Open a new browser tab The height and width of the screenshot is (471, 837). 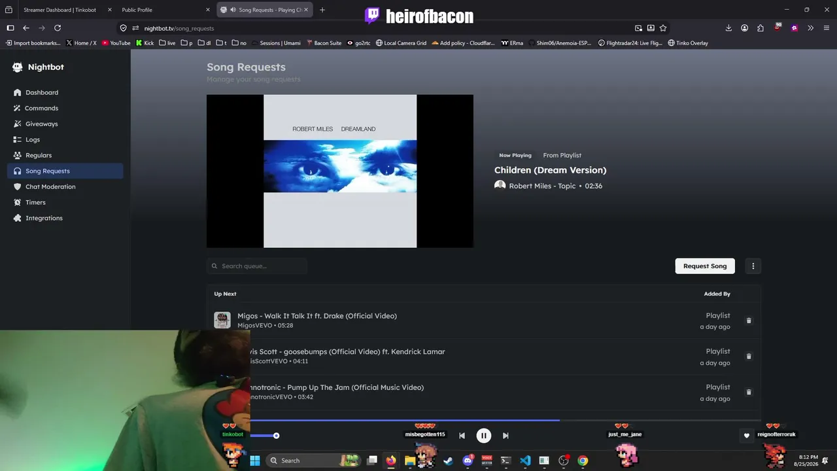(x=322, y=10)
